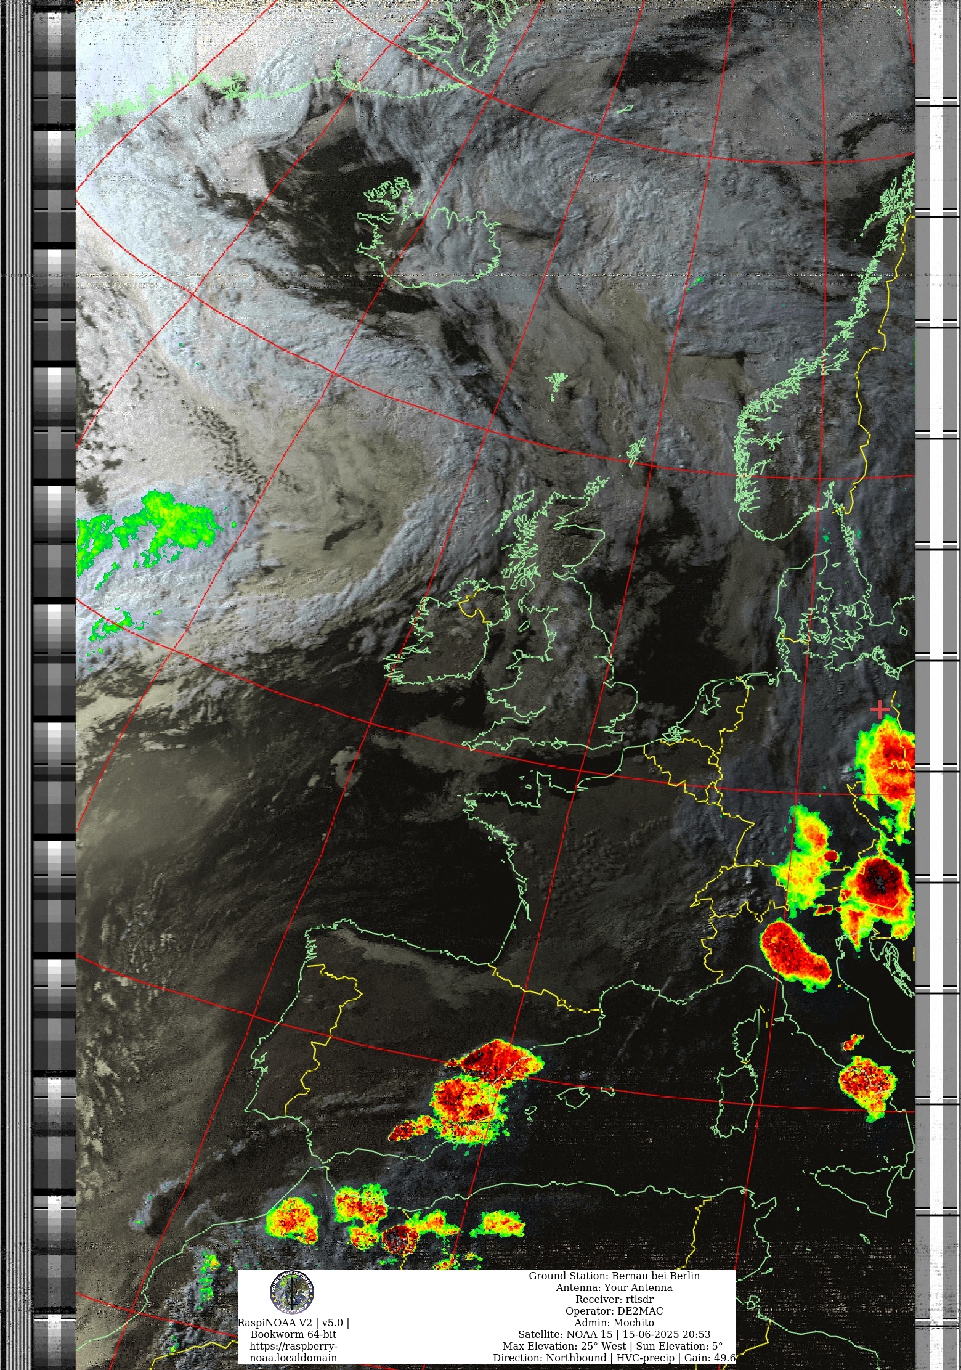Click the round weather satellite station logo
Image resolution: width=961 pixels, height=1370 pixels.
click(291, 1293)
